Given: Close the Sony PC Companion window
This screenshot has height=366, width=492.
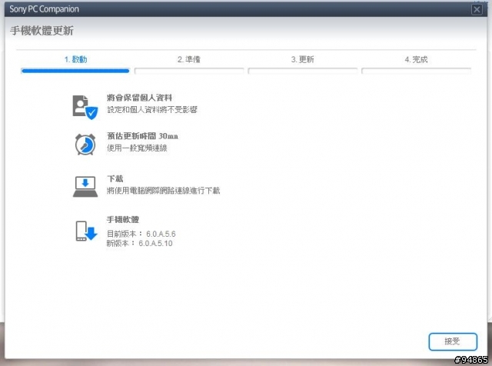Looking at the screenshot, I should (477, 9).
